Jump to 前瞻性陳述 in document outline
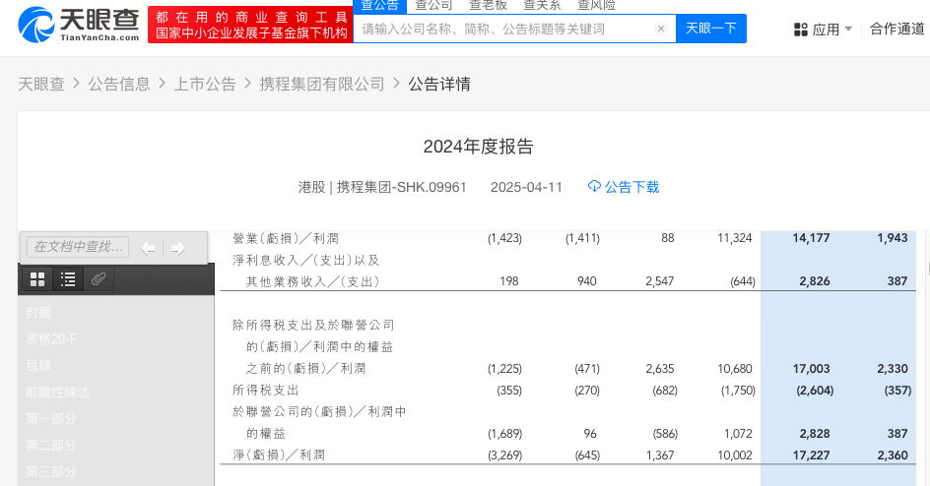The height and width of the screenshot is (486, 930). point(57,393)
